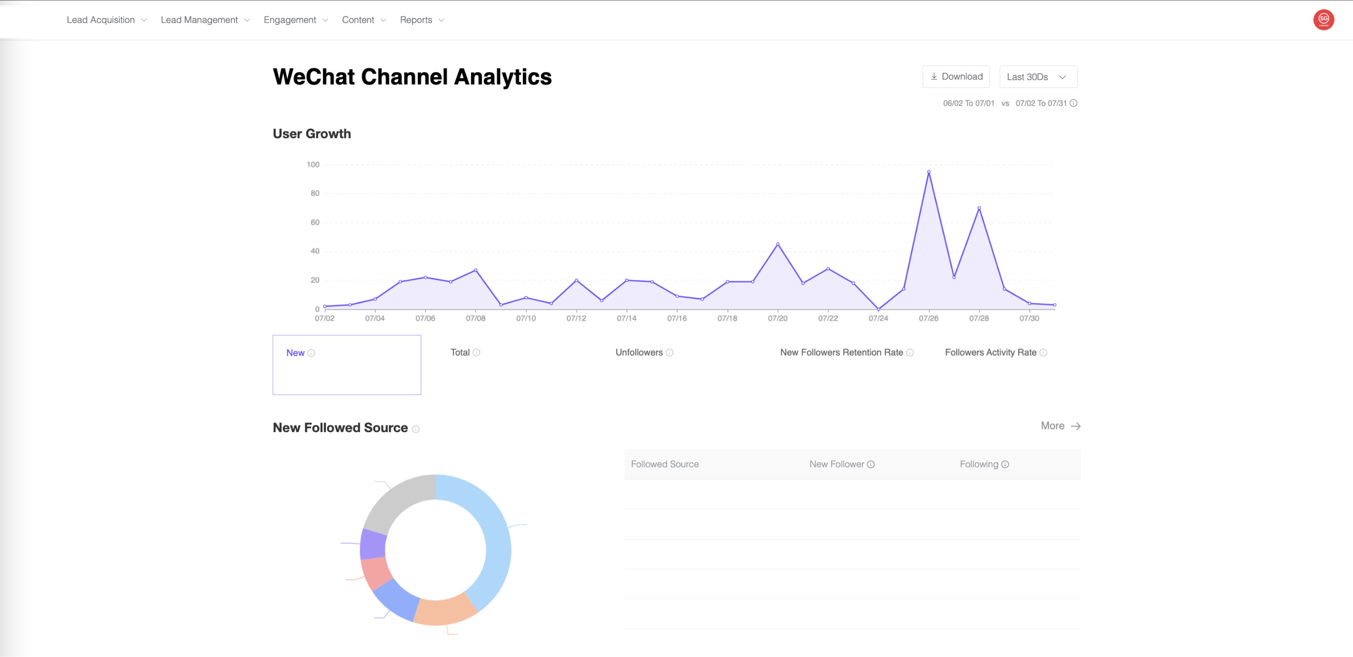1353x657 pixels.
Task: Click the info icon next to Total
Action: 476,353
